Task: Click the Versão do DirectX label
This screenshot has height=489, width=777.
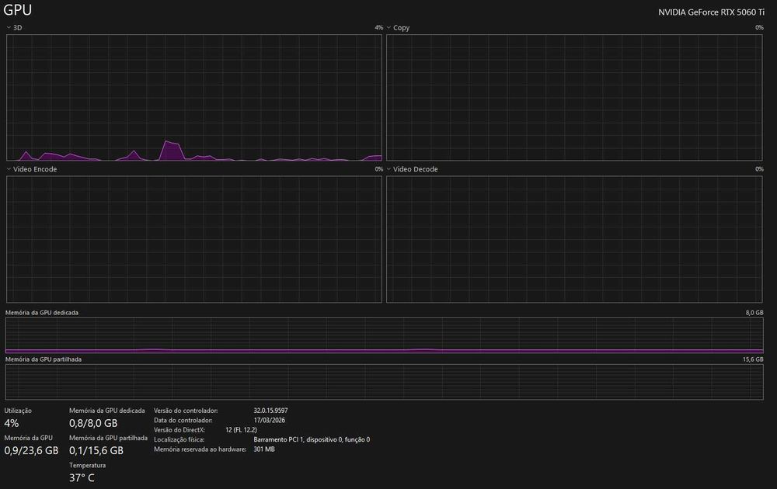Action: coord(179,430)
